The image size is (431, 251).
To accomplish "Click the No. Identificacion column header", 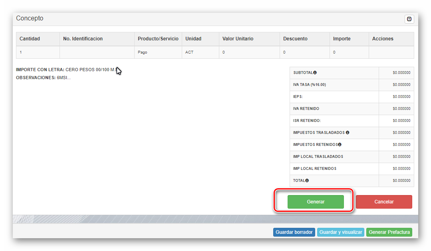I will (x=97, y=39).
